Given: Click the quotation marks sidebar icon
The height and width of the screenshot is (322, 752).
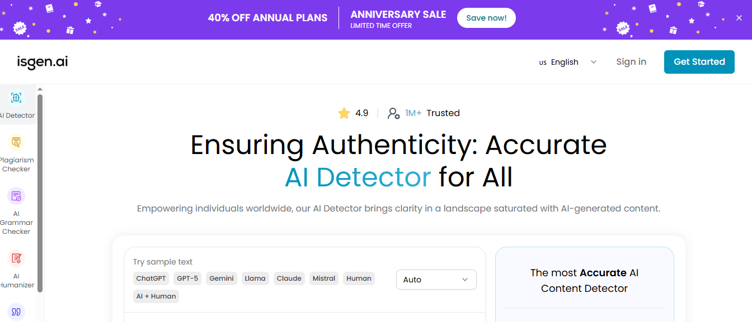Looking at the screenshot, I should click(x=16, y=312).
